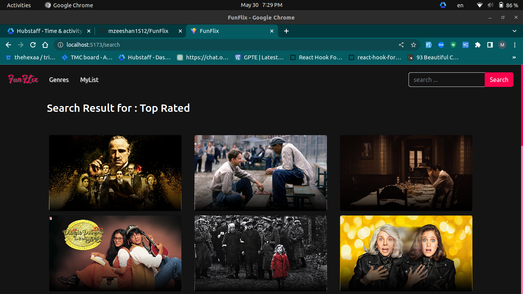Focus the search input field
The image size is (523, 294).
[x=446, y=80]
